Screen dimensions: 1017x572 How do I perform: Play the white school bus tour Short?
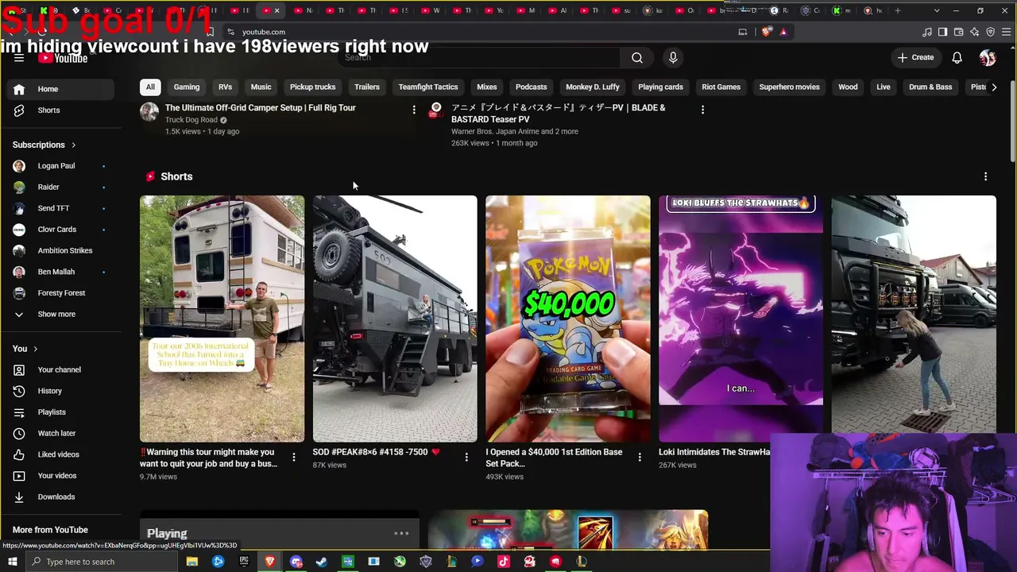pyautogui.click(x=222, y=319)
